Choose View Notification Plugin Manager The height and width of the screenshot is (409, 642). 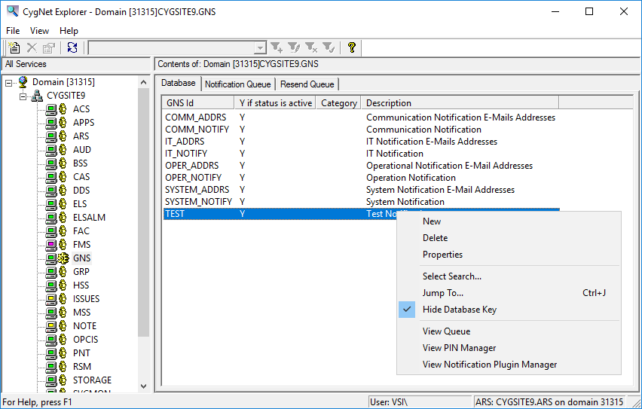490,365
